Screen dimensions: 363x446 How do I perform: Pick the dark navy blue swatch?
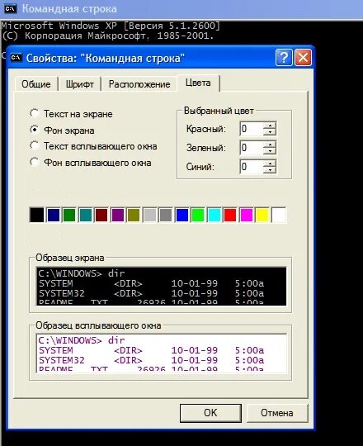coord(53,215)
